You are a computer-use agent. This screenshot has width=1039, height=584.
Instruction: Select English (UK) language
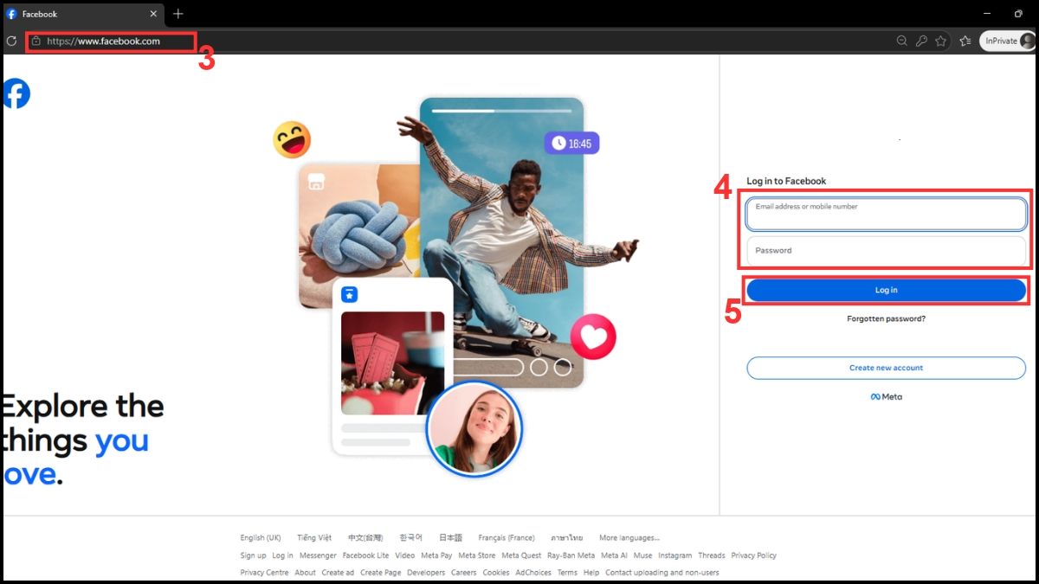click(x=261, y=538)
